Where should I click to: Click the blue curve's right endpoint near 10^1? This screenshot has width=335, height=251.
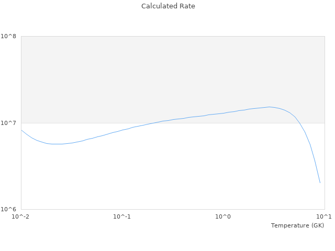pyautogui.click(x=320, y=182)
